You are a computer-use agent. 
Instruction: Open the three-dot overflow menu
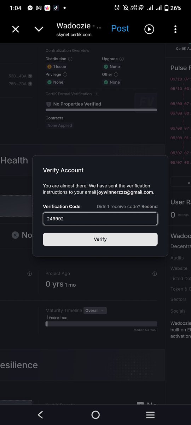coord(175,29)
